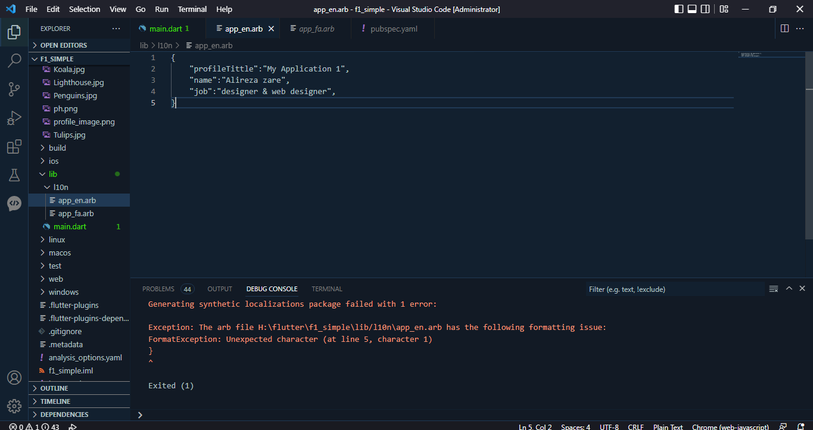This screenshot has width=813, height=430.
Task: Click the split editor right icon
Action: [784, 29]
